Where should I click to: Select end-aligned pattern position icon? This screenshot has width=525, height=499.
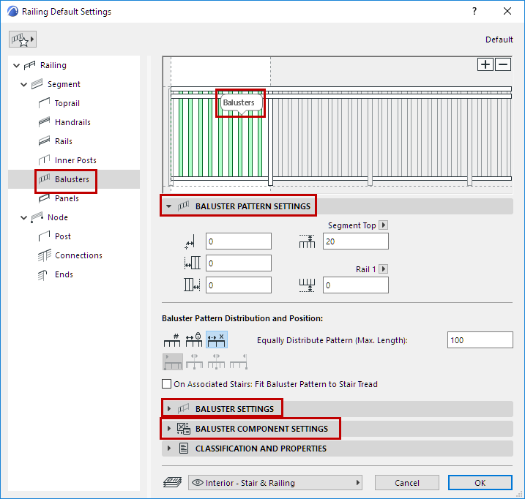[239, 361]
